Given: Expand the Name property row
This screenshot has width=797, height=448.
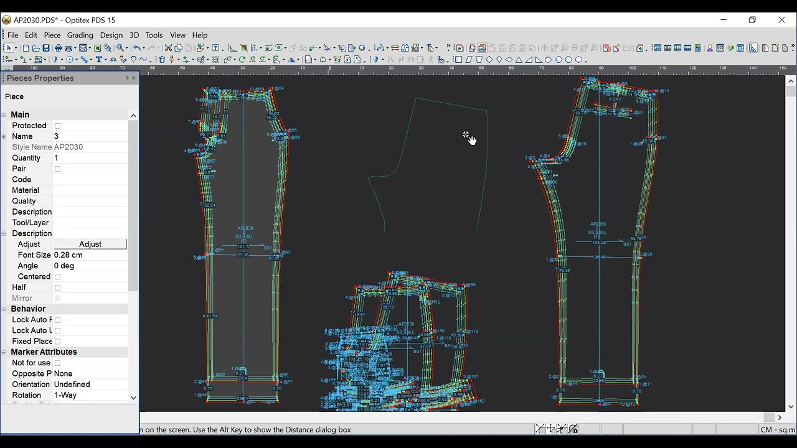Looking at the screenshot, I should [x=4, y=137].
